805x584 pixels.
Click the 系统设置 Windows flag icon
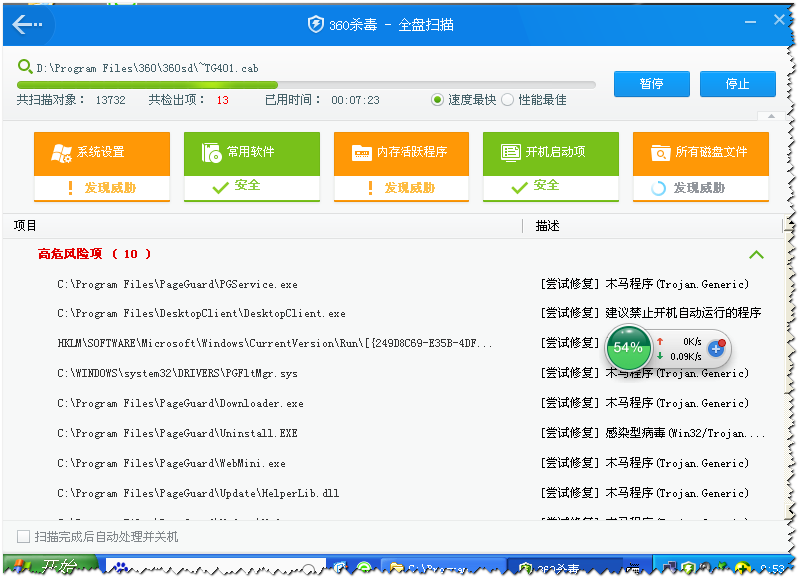coord(61,153)
